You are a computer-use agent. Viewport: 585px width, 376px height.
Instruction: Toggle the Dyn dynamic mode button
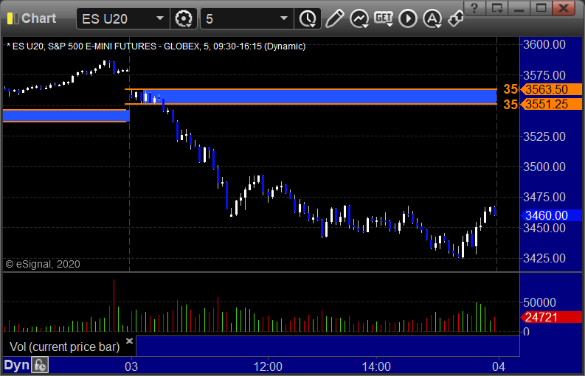pyautogui.click(x=16, y=365)
